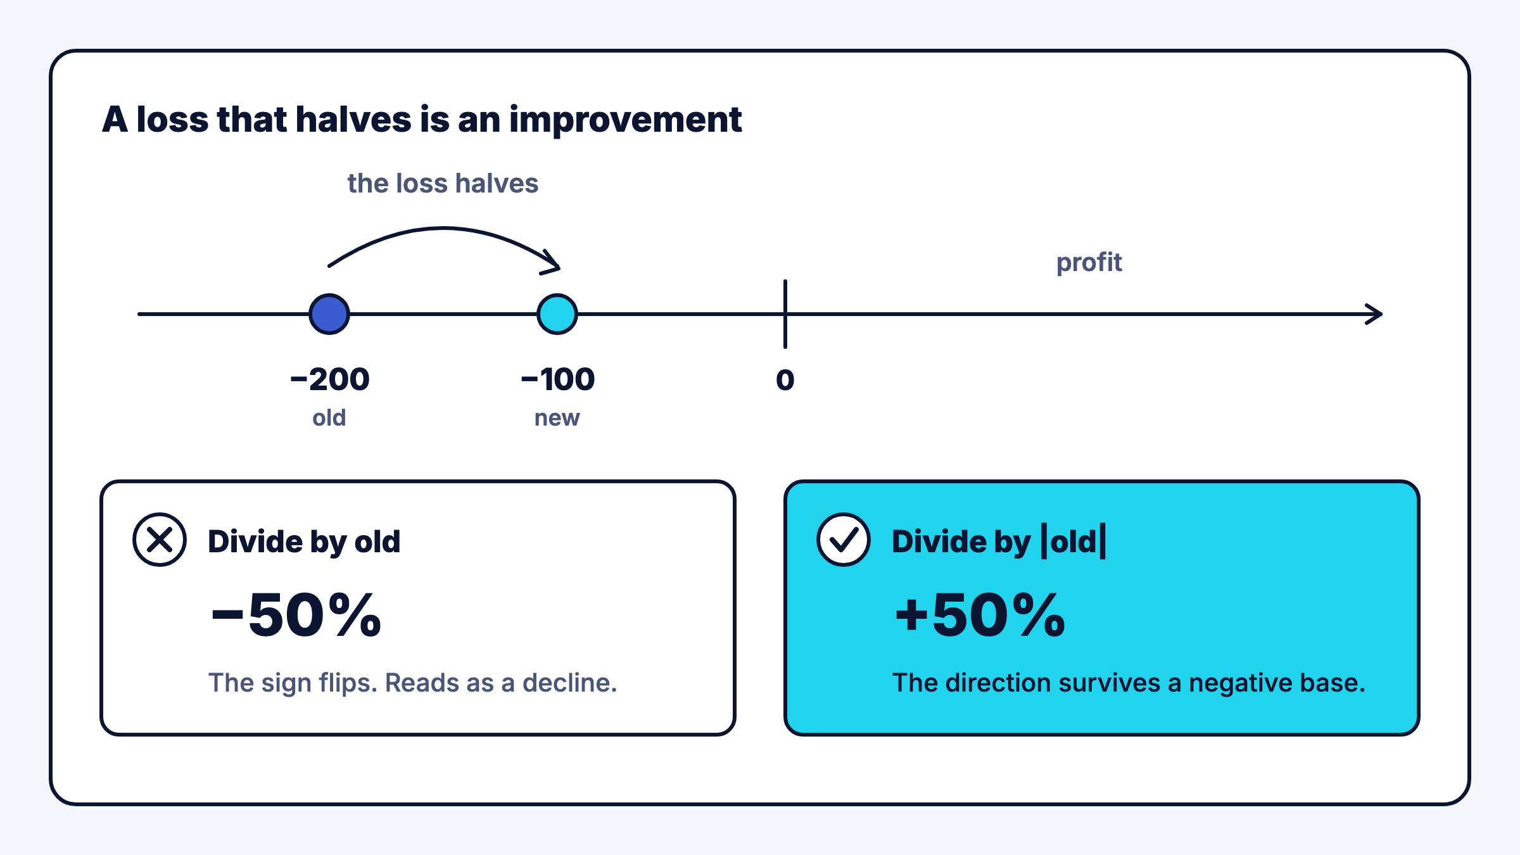Click the "Divide by |old|" heading
The width and height of the screenshot is (1520, 855).
point(999,541)
